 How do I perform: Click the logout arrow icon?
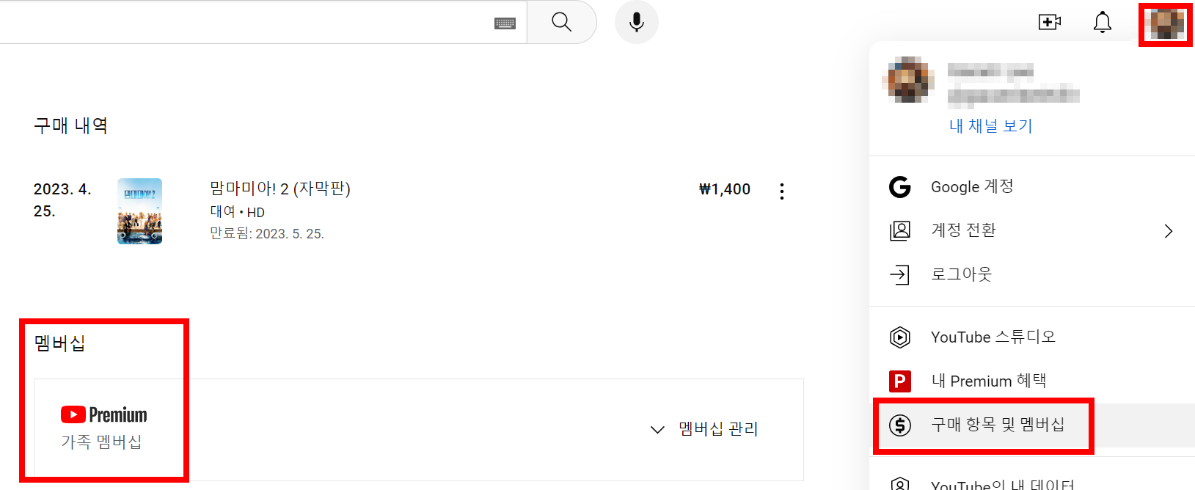(899, 274)
